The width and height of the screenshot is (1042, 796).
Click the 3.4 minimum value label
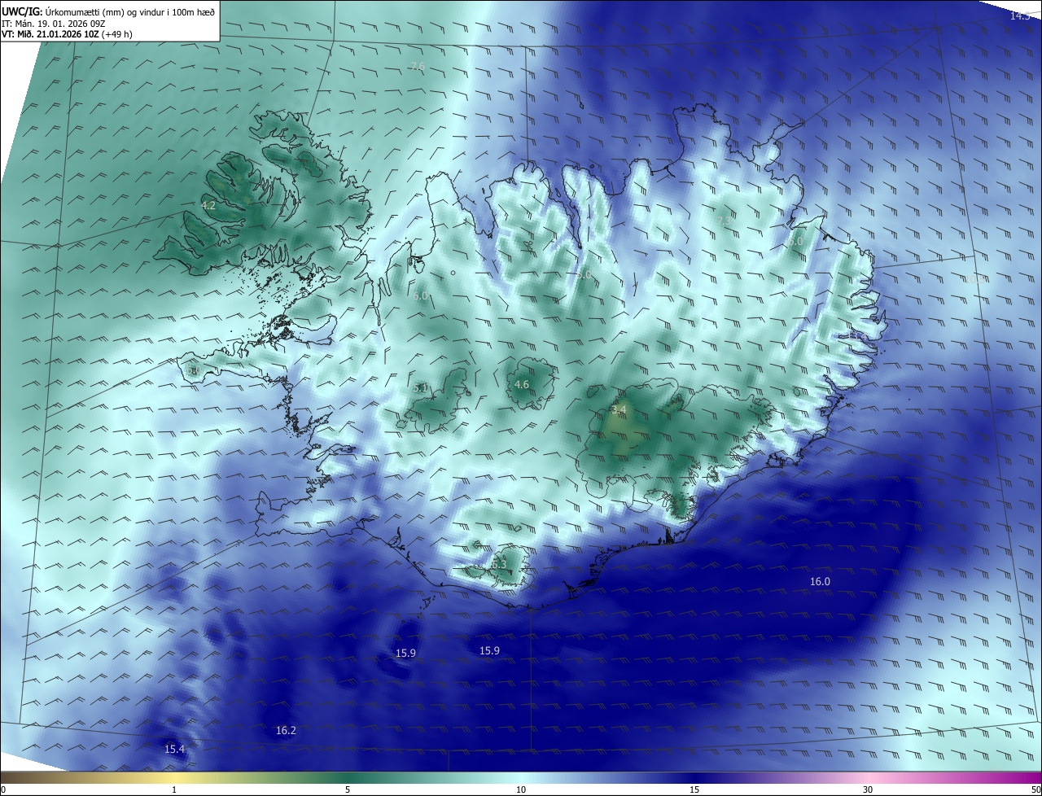coord(619,409)
